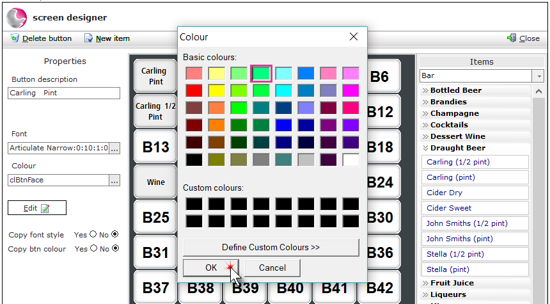Click the Close toolbar label
The height and width of the screenshot is (304, 550).
pos(530,38)
